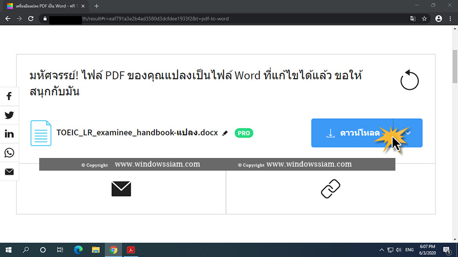Share the page on Facebook

[x=9, y=96]
